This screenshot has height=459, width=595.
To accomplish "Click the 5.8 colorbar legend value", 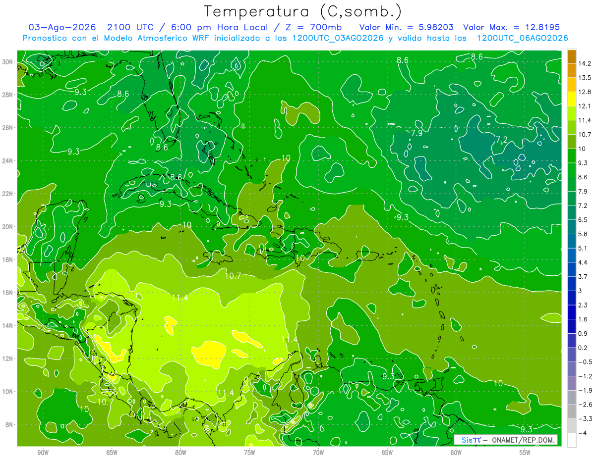I will click(584, 234).
